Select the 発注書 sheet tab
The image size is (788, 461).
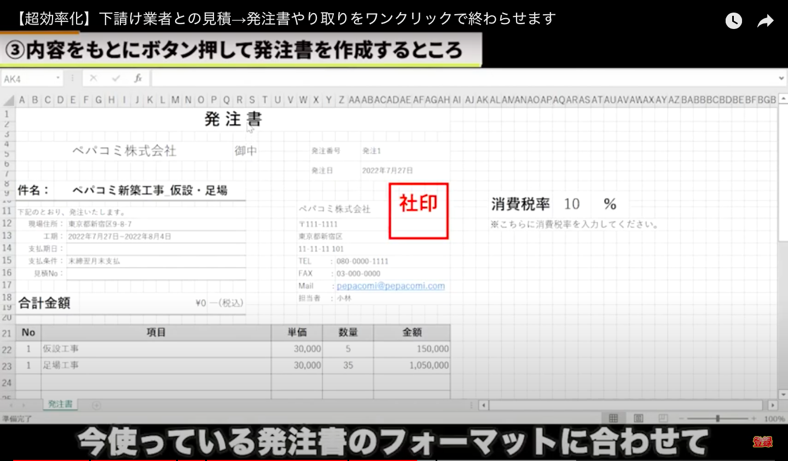(x=60, y=404)
